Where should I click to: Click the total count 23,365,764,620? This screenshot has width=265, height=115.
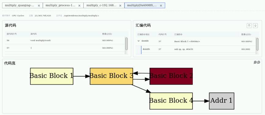tap(43, 16)
